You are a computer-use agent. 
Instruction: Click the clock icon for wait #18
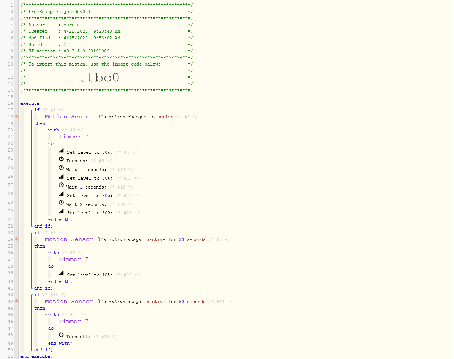61,185
